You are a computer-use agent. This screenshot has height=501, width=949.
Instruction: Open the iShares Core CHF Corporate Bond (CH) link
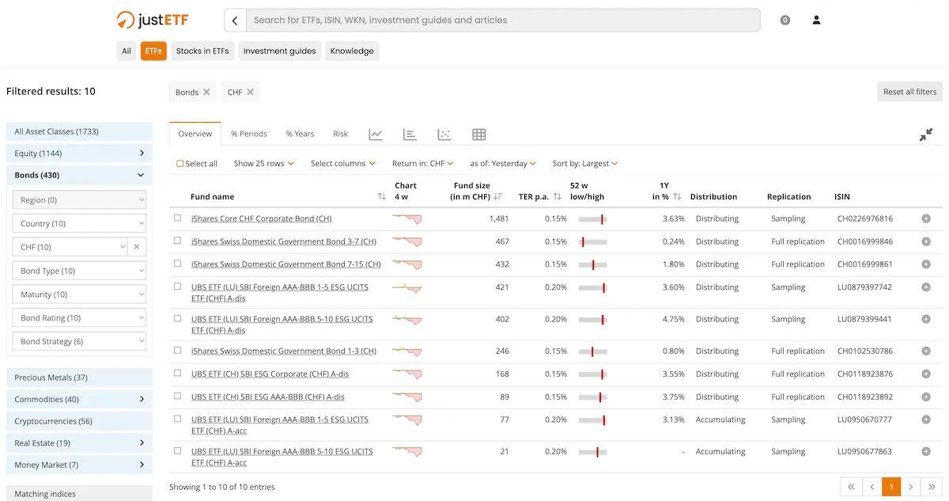coord(262,218)
